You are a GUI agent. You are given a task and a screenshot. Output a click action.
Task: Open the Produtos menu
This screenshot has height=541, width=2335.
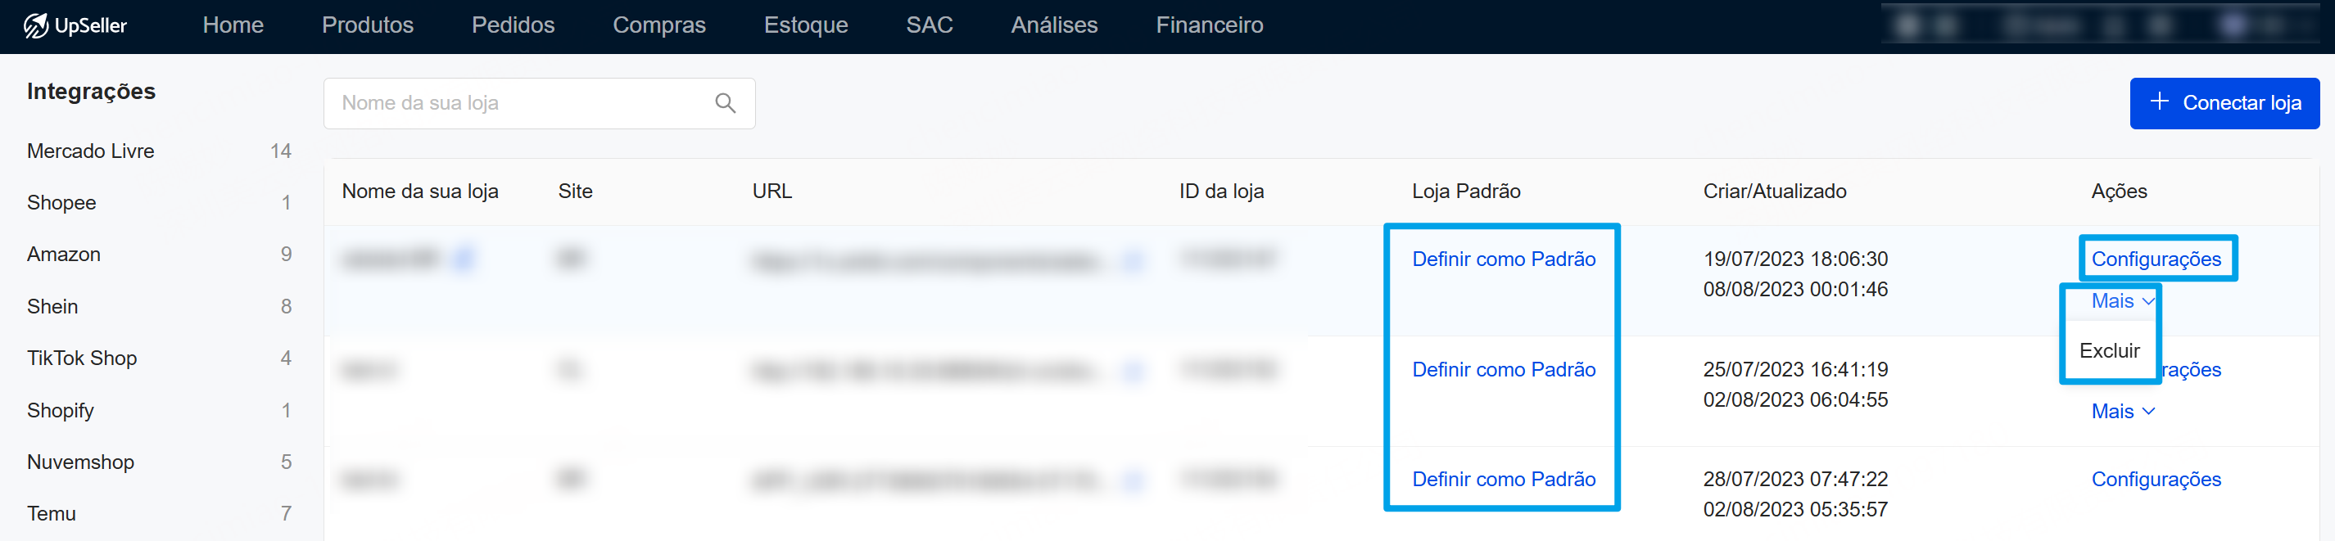coord(367,25)
